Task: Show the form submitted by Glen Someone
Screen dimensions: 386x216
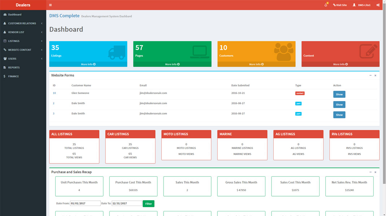Action: [339, 94]
